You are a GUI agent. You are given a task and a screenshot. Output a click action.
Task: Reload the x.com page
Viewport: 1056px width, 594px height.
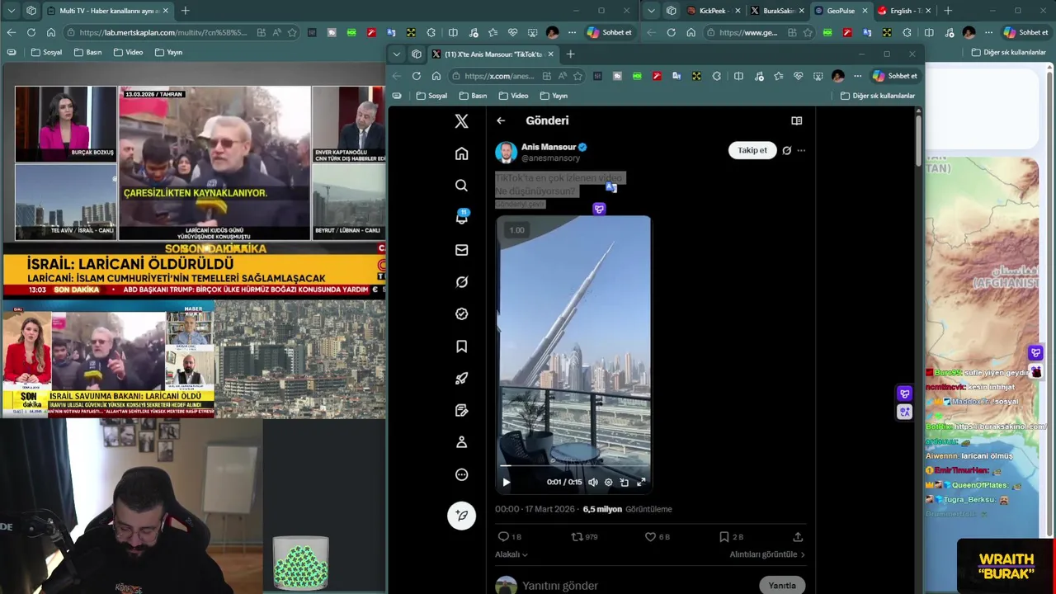point(417,76)
